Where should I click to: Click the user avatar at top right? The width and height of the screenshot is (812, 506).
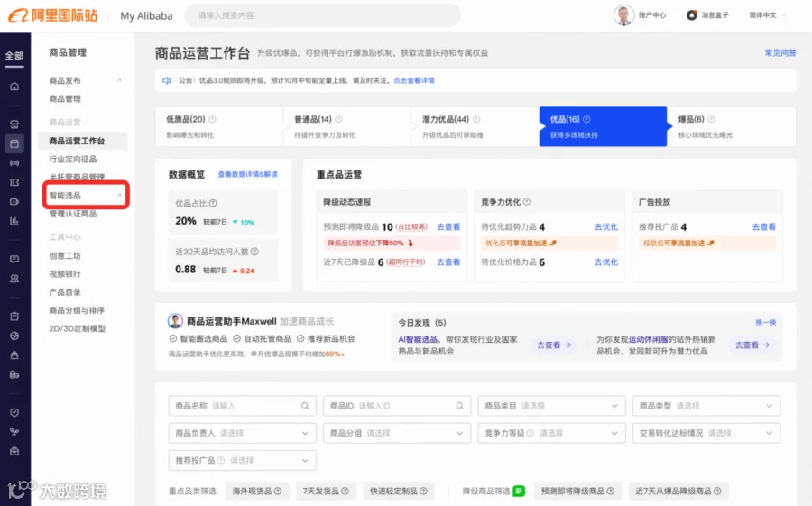tap(624, 15)
